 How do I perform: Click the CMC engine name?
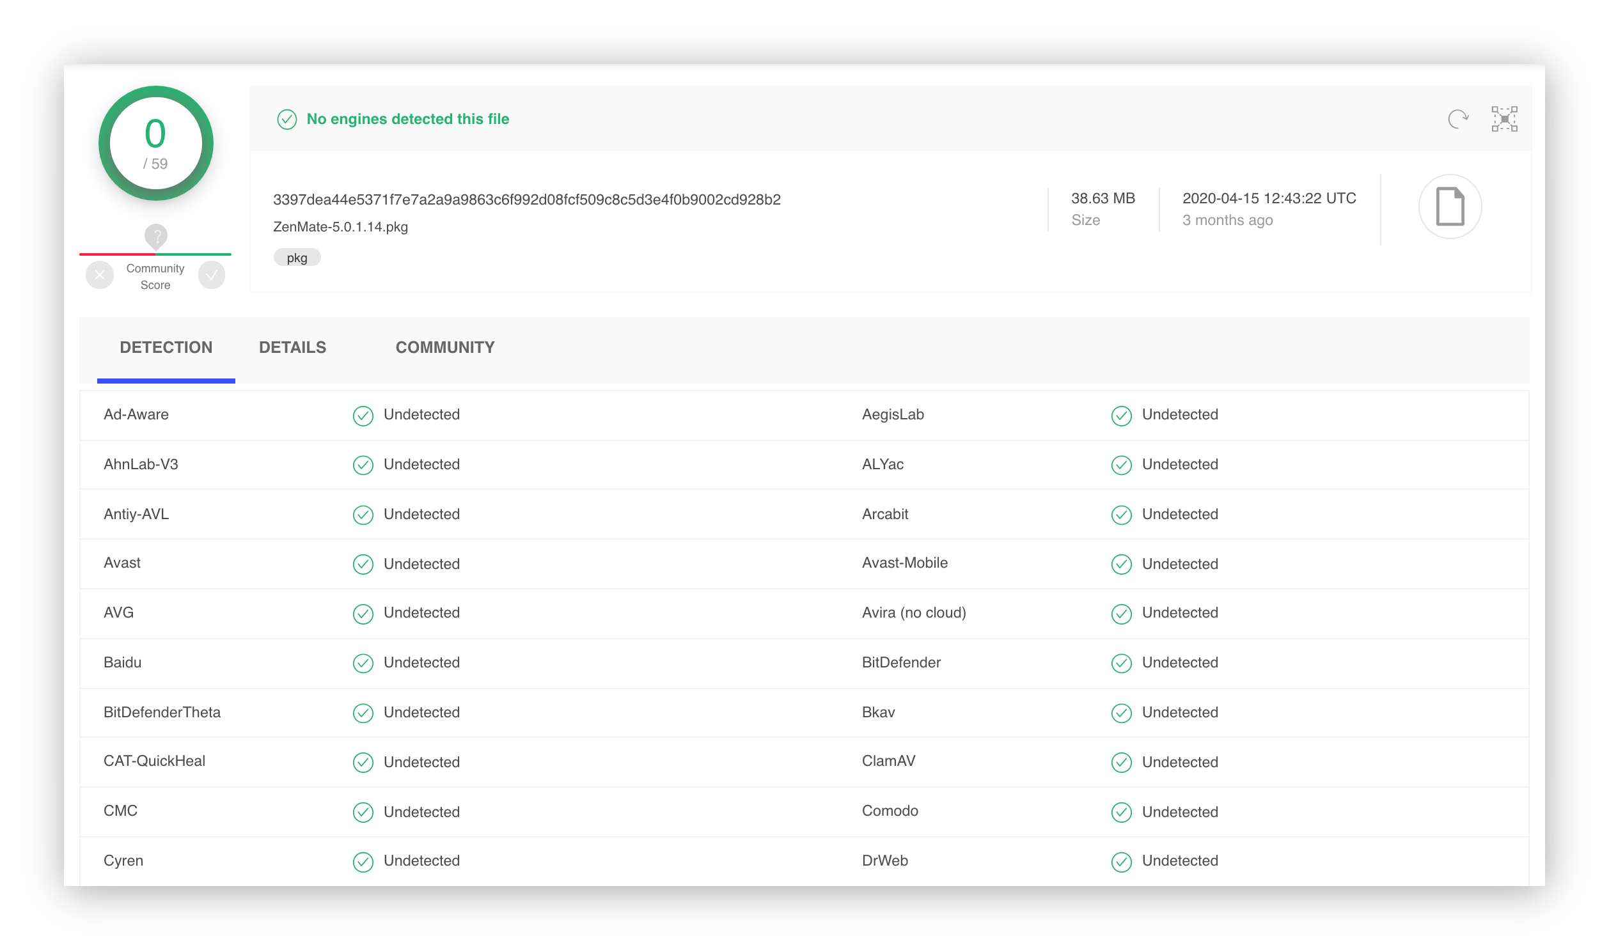[120, 811]
